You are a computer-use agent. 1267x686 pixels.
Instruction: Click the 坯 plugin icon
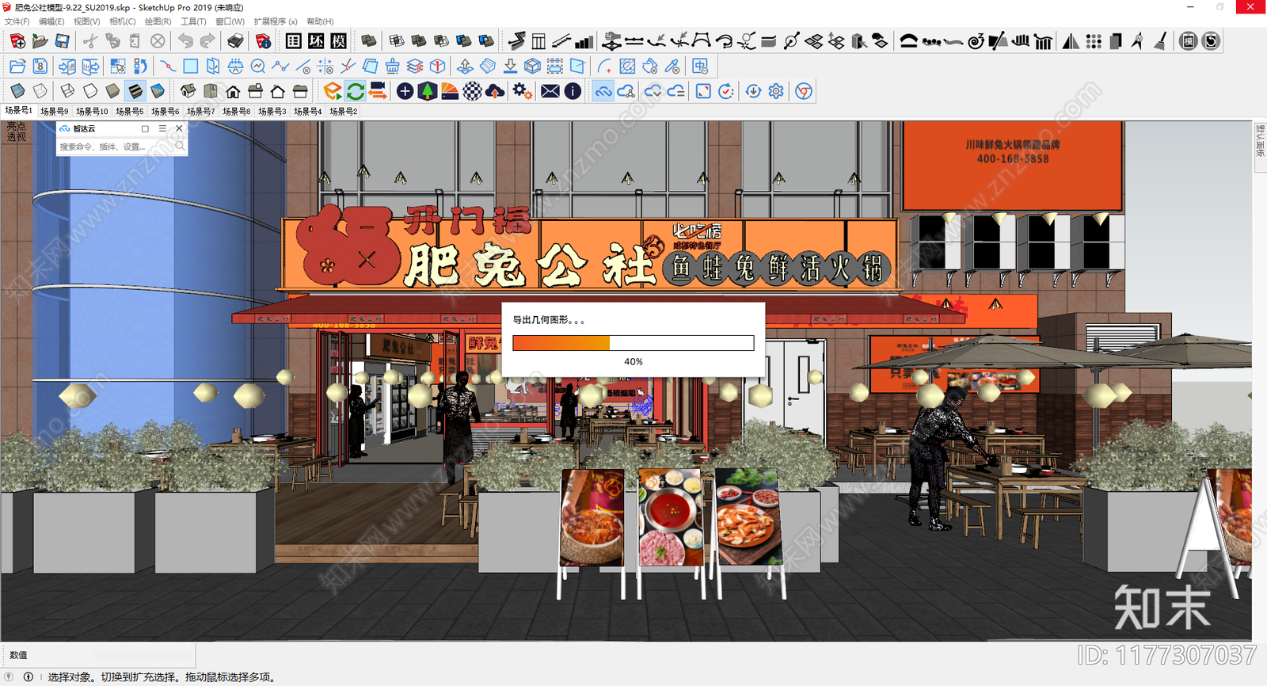pos(316,41)
